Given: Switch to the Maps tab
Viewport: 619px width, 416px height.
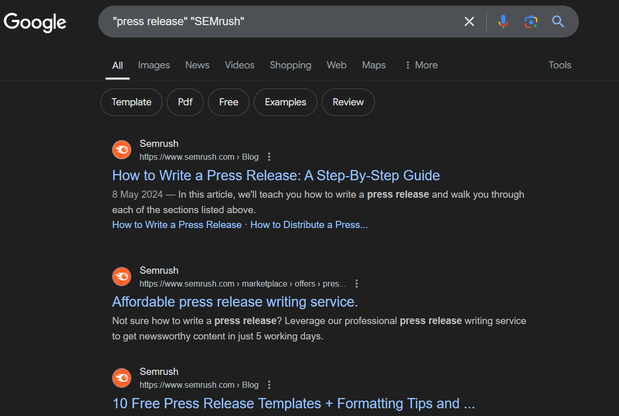Looking at the screenshot, I should [x=374, y=65].
